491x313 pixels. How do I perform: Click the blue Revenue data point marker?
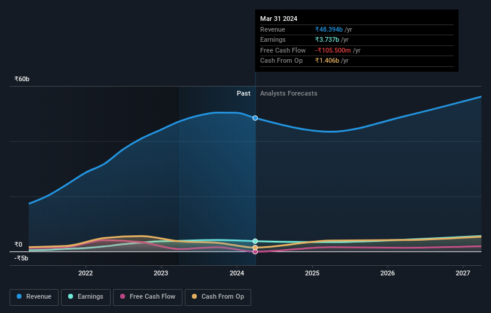[x=255, y=118]
